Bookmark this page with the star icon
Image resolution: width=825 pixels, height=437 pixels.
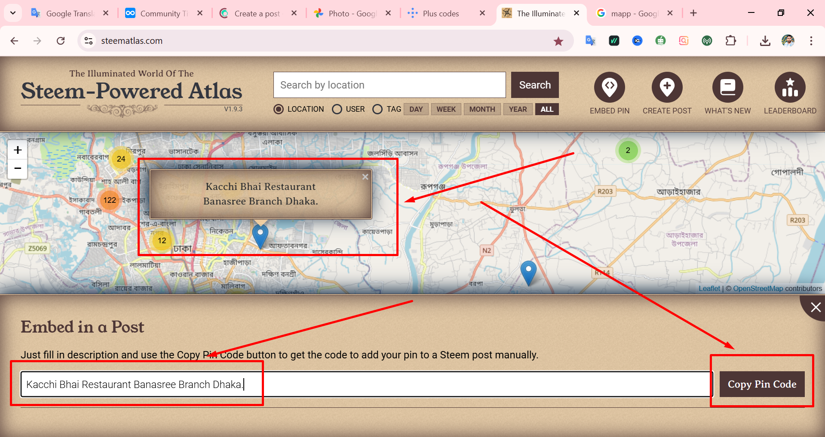[x=558, y=41]
